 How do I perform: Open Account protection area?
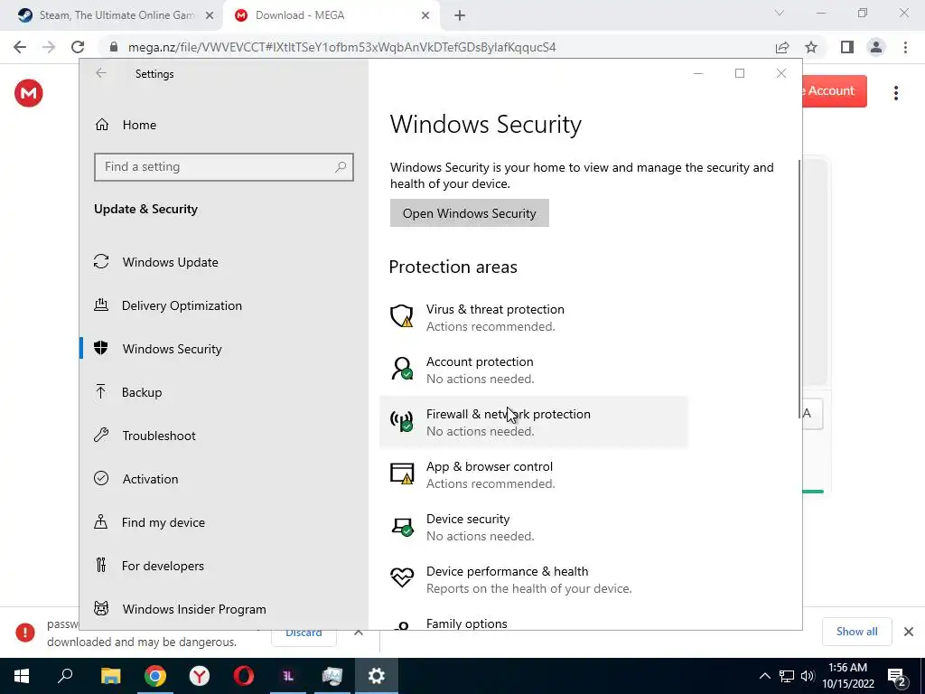point(533,370)
